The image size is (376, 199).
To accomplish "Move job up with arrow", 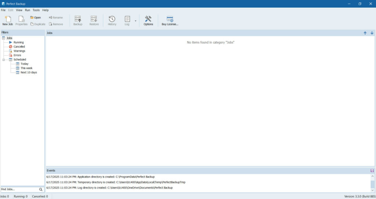I will pos(365,33).
